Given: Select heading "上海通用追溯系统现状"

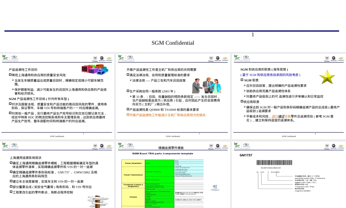Looking at the screenshot, I should [25, 158].
